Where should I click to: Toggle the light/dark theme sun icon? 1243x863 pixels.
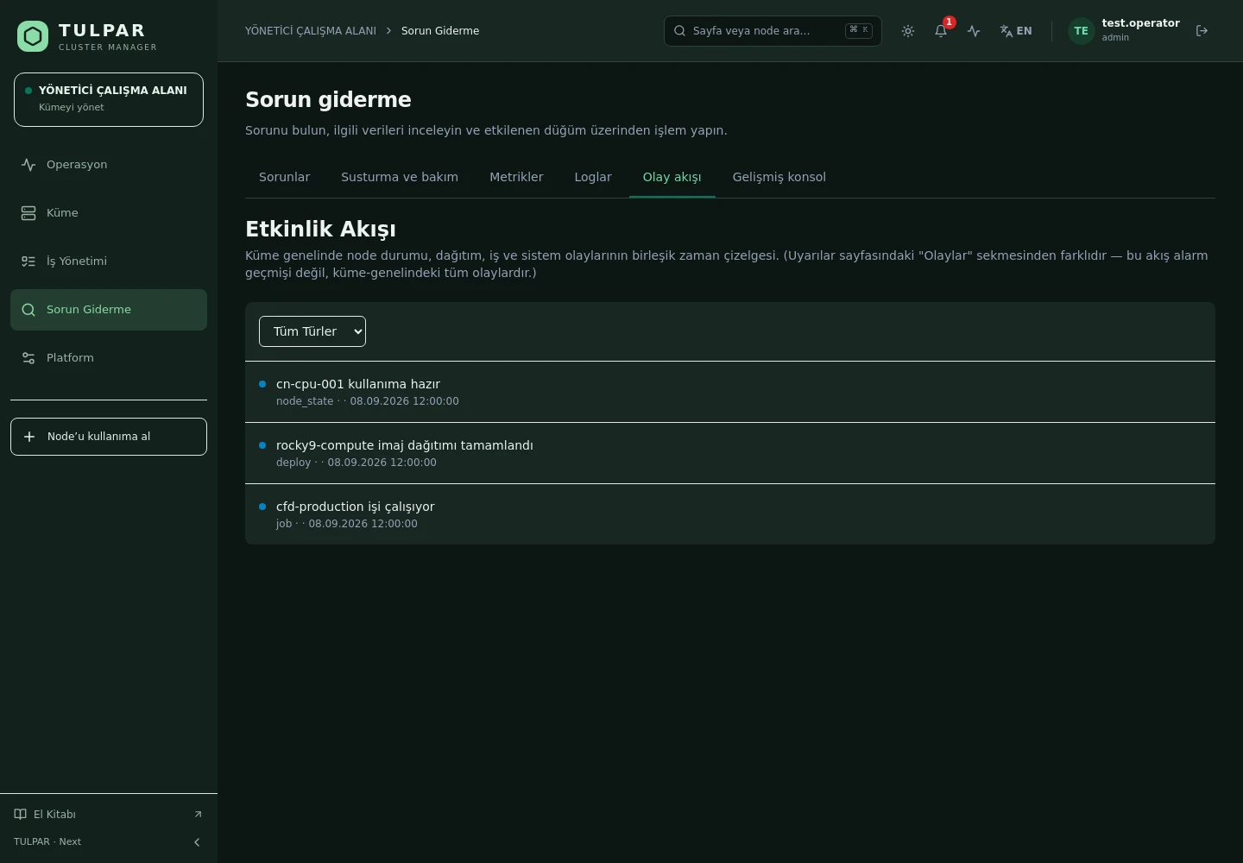pyautogui.click(x=908, y=31)
